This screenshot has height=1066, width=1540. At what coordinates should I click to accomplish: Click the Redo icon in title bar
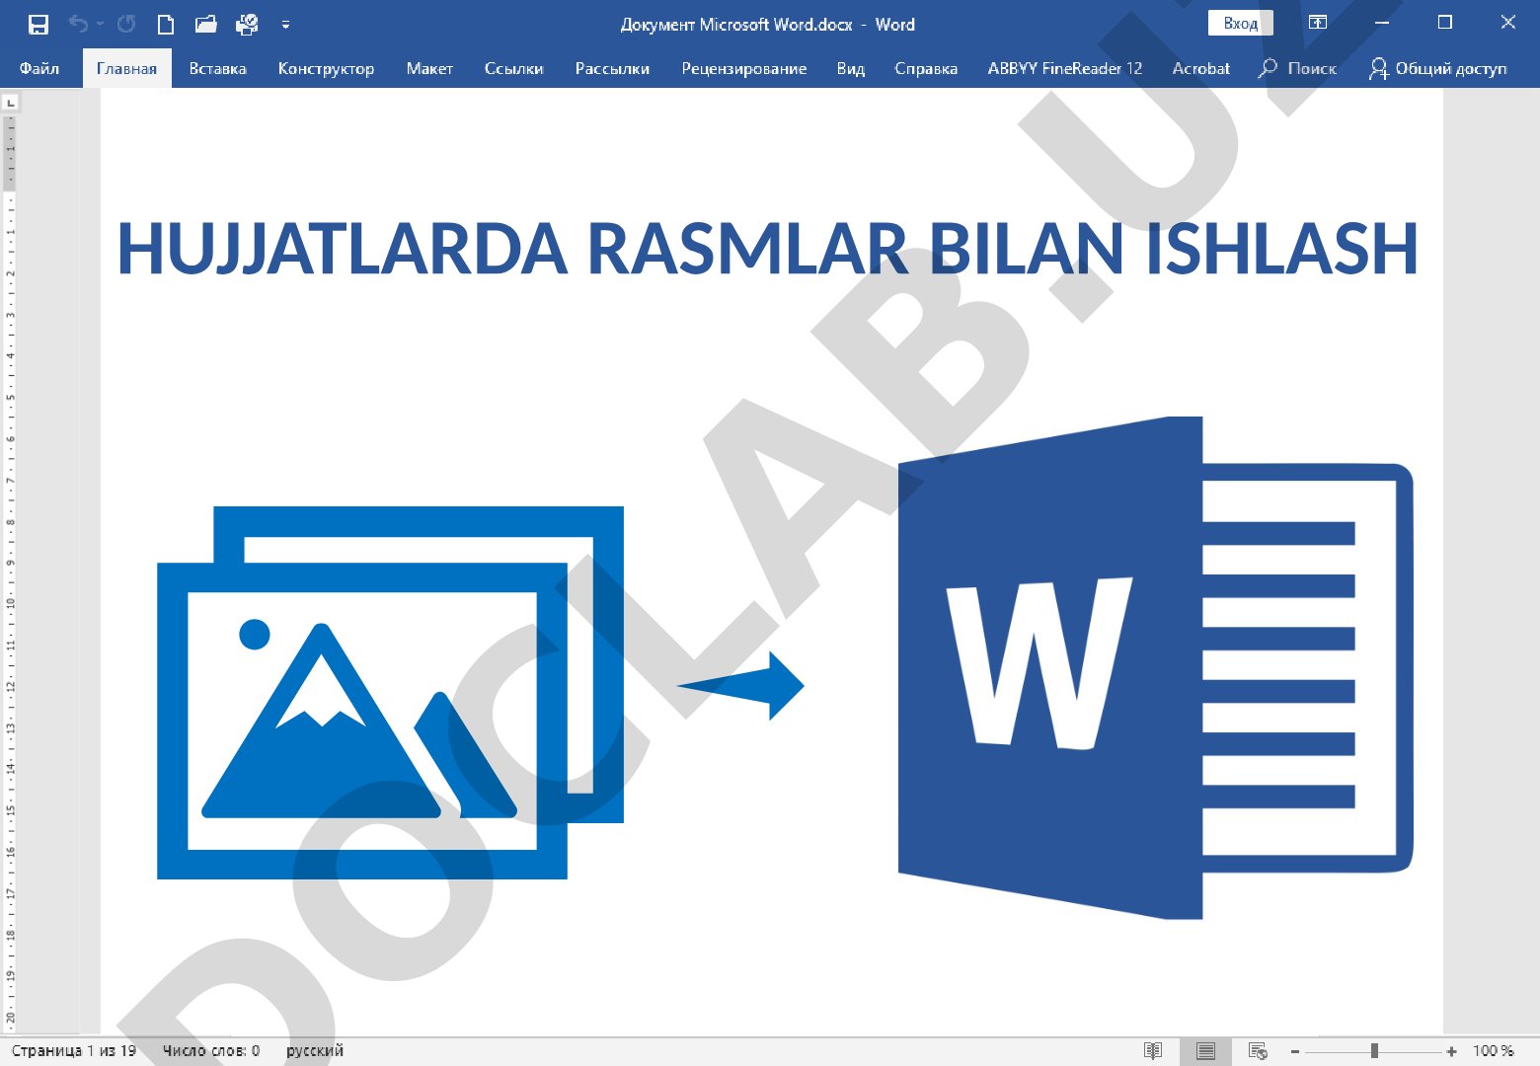point(126,24)
